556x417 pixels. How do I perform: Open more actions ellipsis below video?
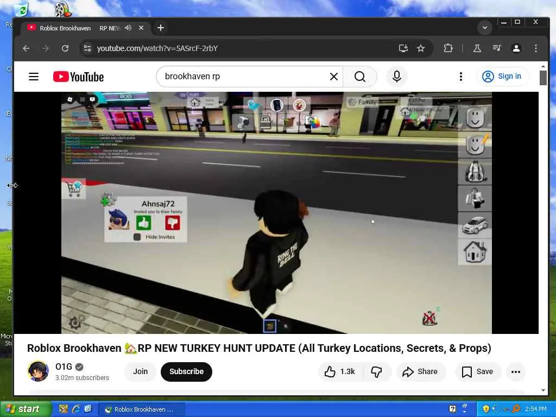click(x=516, y=371)
